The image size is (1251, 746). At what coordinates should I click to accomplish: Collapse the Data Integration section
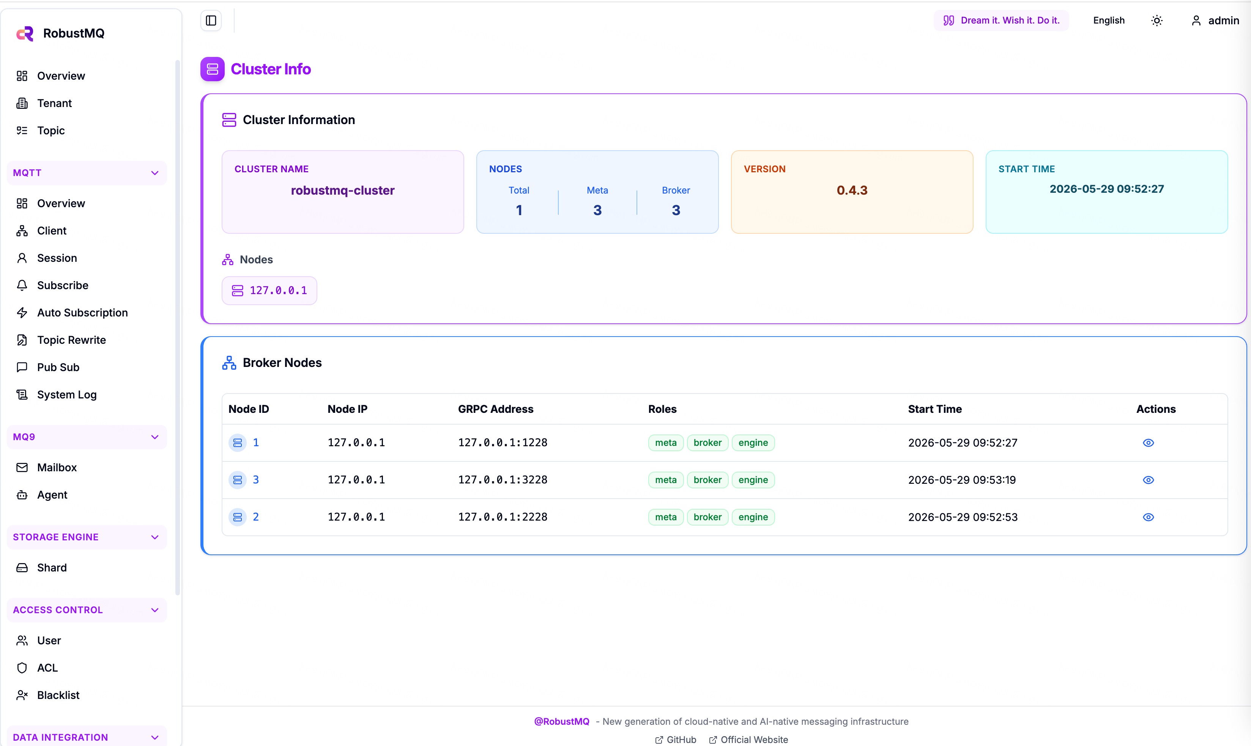pyautogui.click(x=87, y=737)
